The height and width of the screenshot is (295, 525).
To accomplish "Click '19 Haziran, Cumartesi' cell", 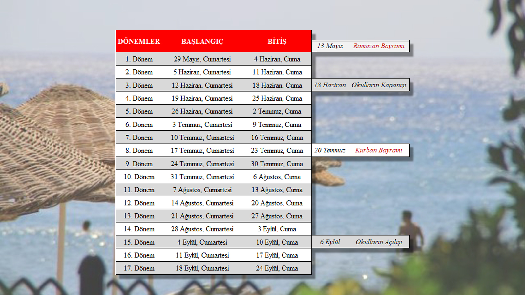I will 202,99.
